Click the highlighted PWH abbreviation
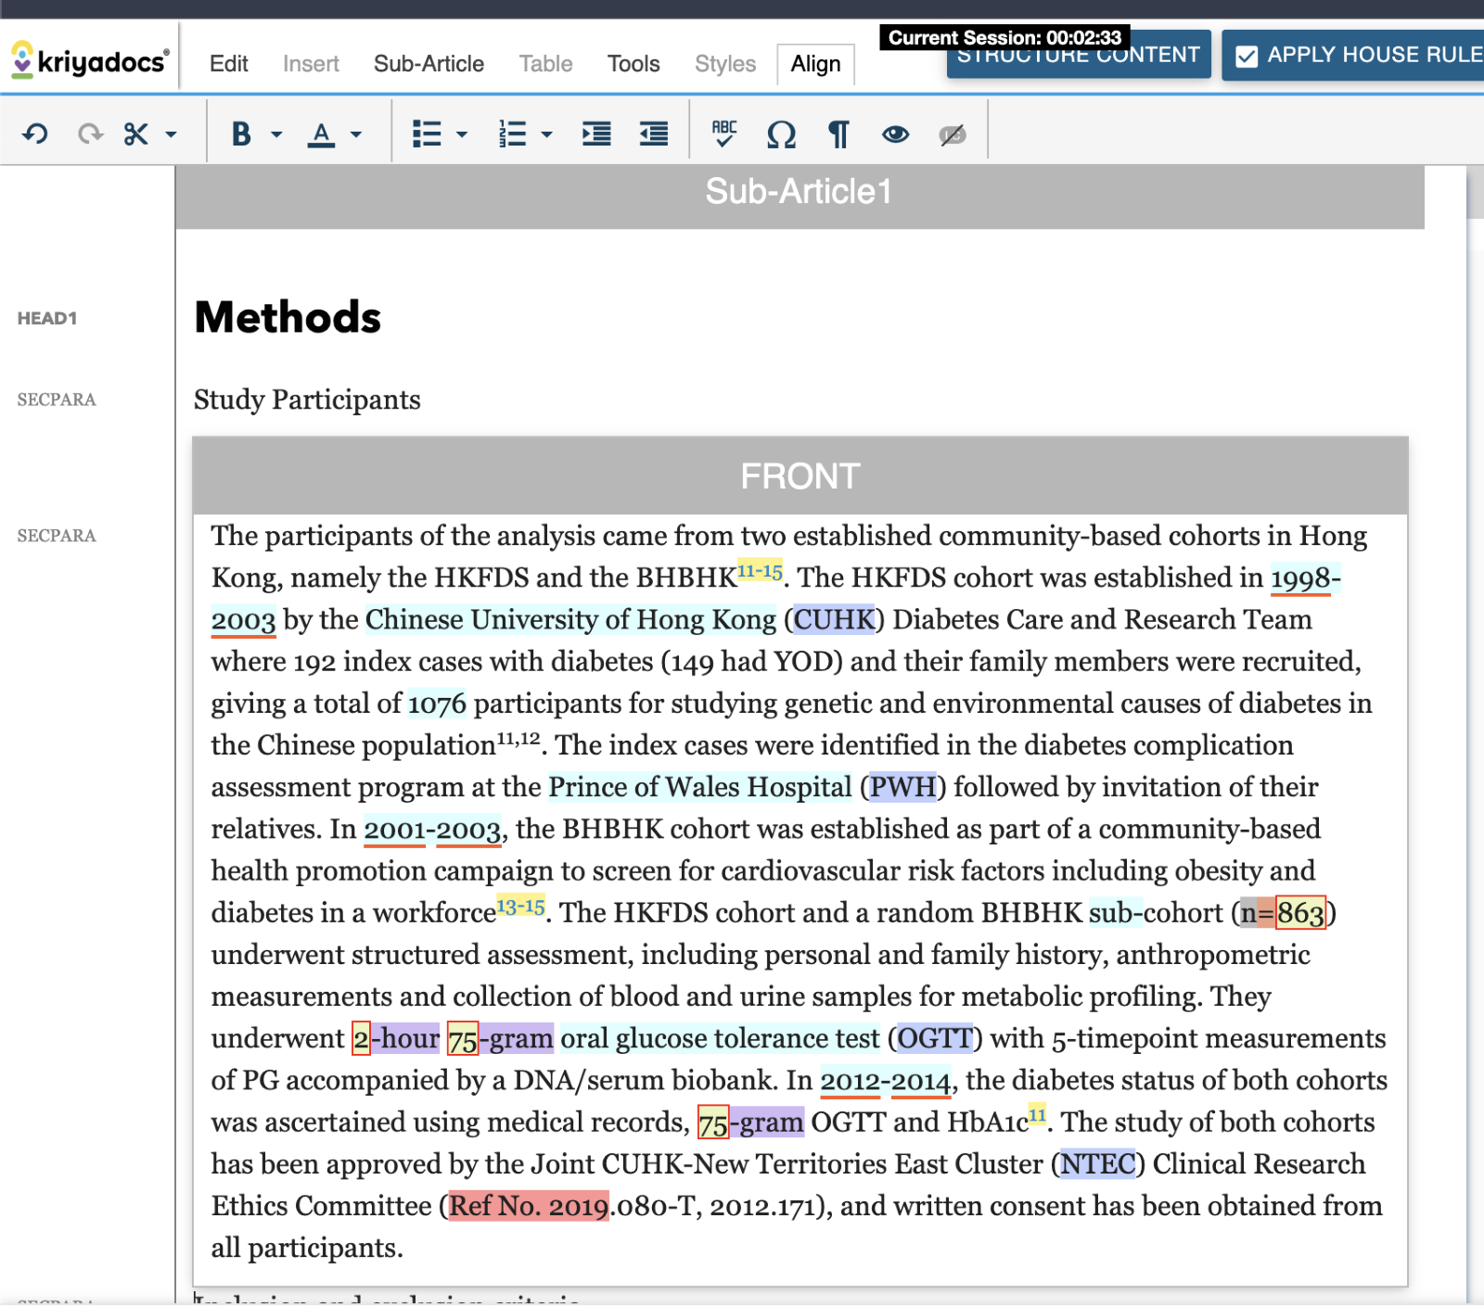The image size is (1484, 1307). (x=902, y=787)
